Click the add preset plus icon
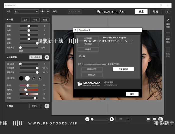Viewport: 175px width, 134px height. point(42,11)
